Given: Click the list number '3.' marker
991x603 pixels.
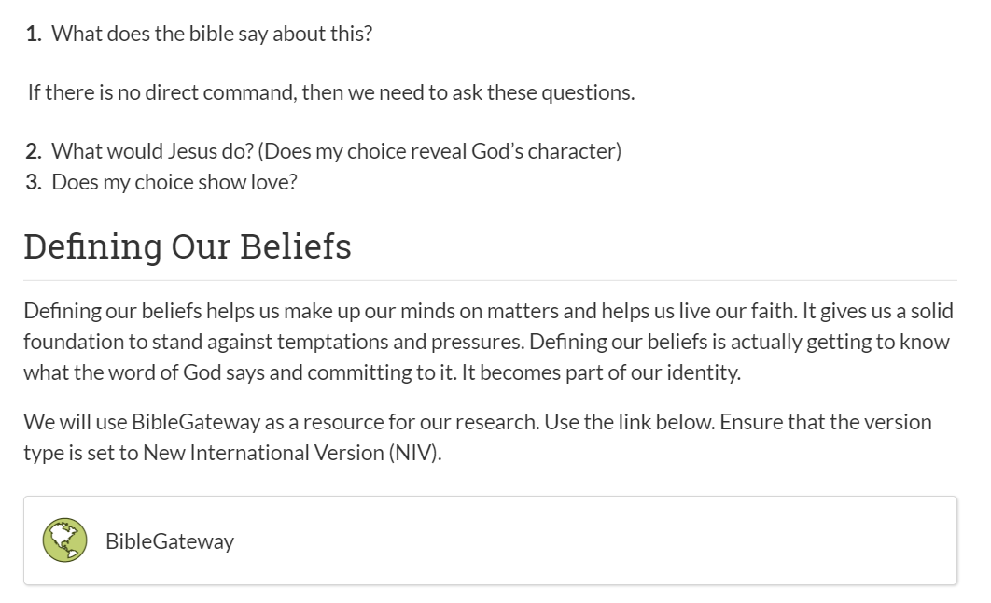Looking at the screenshot, I should (34, 182).
